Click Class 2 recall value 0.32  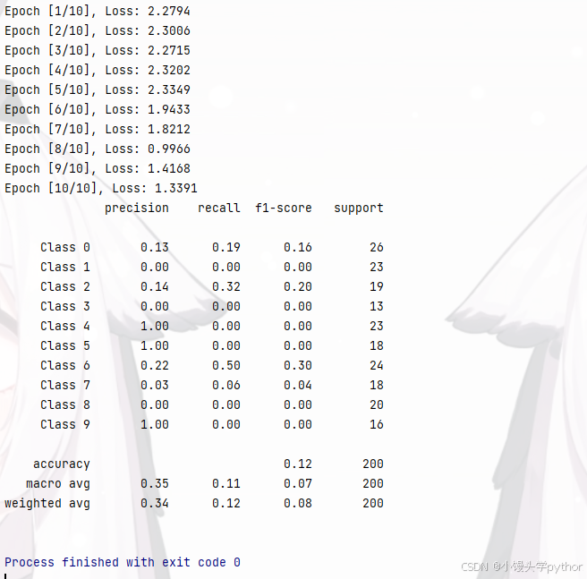coord(226,287)
